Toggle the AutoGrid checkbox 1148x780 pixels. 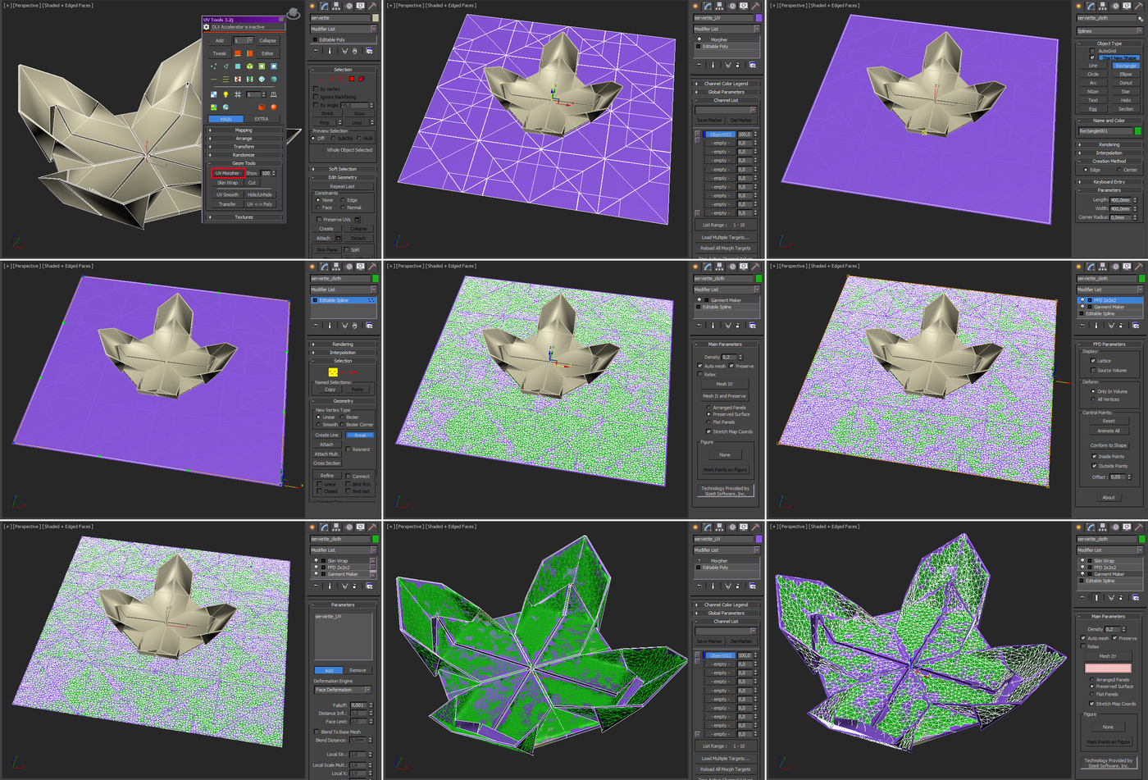point(1093,51)
